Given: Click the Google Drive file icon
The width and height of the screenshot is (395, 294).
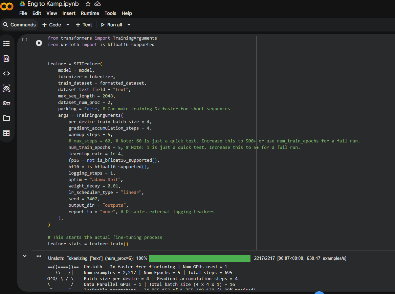Looking at the screenshot, I should click(22, 4).
